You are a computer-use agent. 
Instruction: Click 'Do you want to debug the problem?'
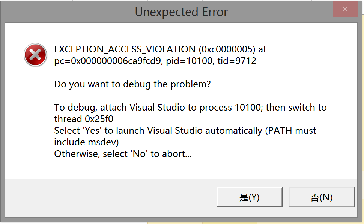coord(132,84)
